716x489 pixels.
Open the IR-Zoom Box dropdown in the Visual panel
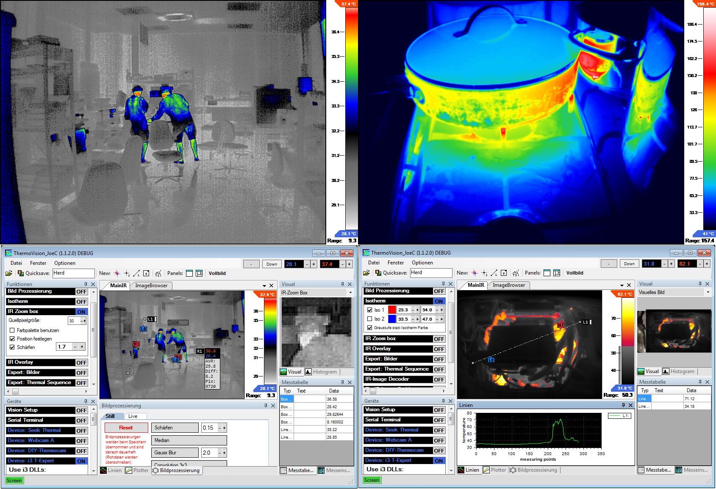pos(350,293)
